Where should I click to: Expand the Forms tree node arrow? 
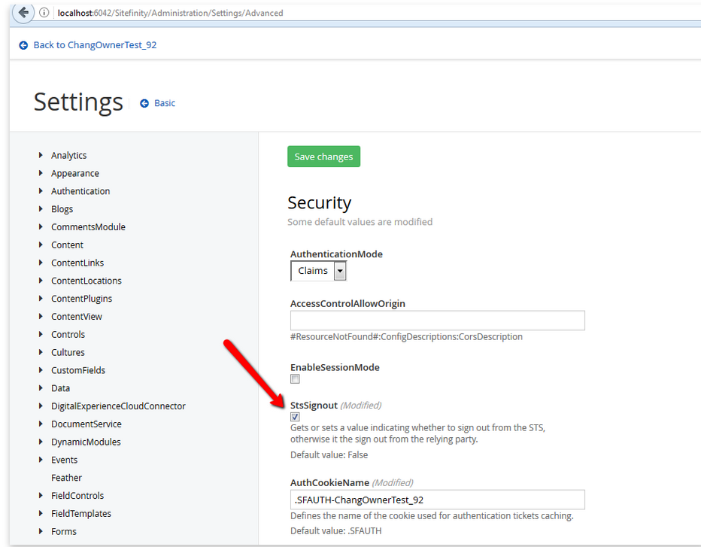coord(41,531)
